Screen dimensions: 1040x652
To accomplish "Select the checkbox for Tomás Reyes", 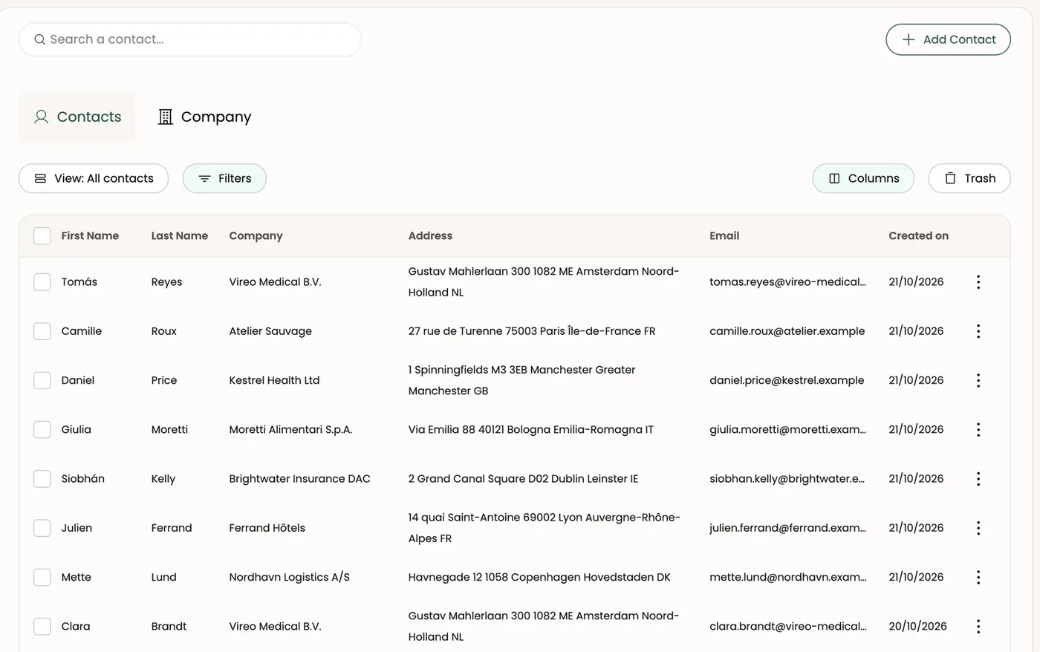I will pyautogui.click(x=42, y=282).
